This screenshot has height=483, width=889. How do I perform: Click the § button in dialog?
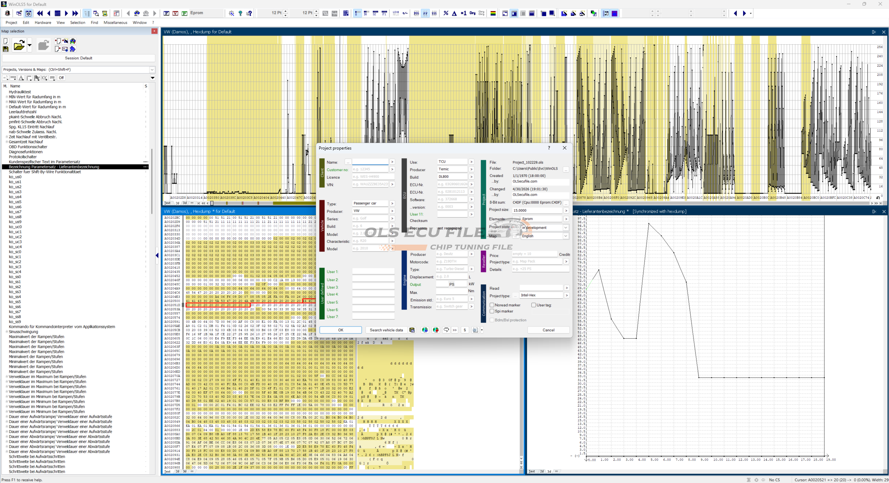point(465,330)
